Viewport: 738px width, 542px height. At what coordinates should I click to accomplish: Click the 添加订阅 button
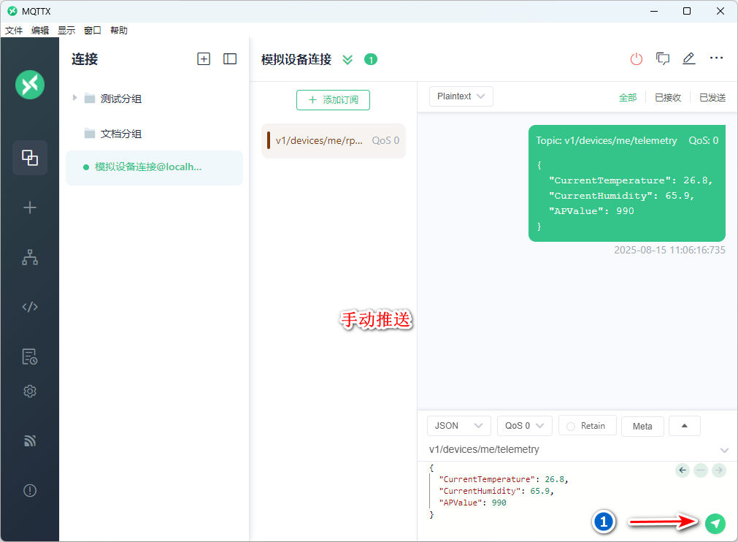tap(333, 100)
